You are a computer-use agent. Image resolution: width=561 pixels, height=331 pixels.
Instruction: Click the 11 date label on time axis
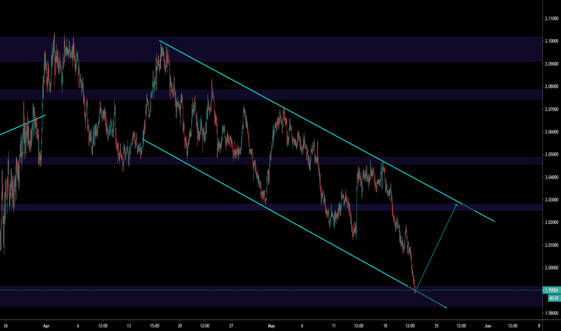pos(333,326)
